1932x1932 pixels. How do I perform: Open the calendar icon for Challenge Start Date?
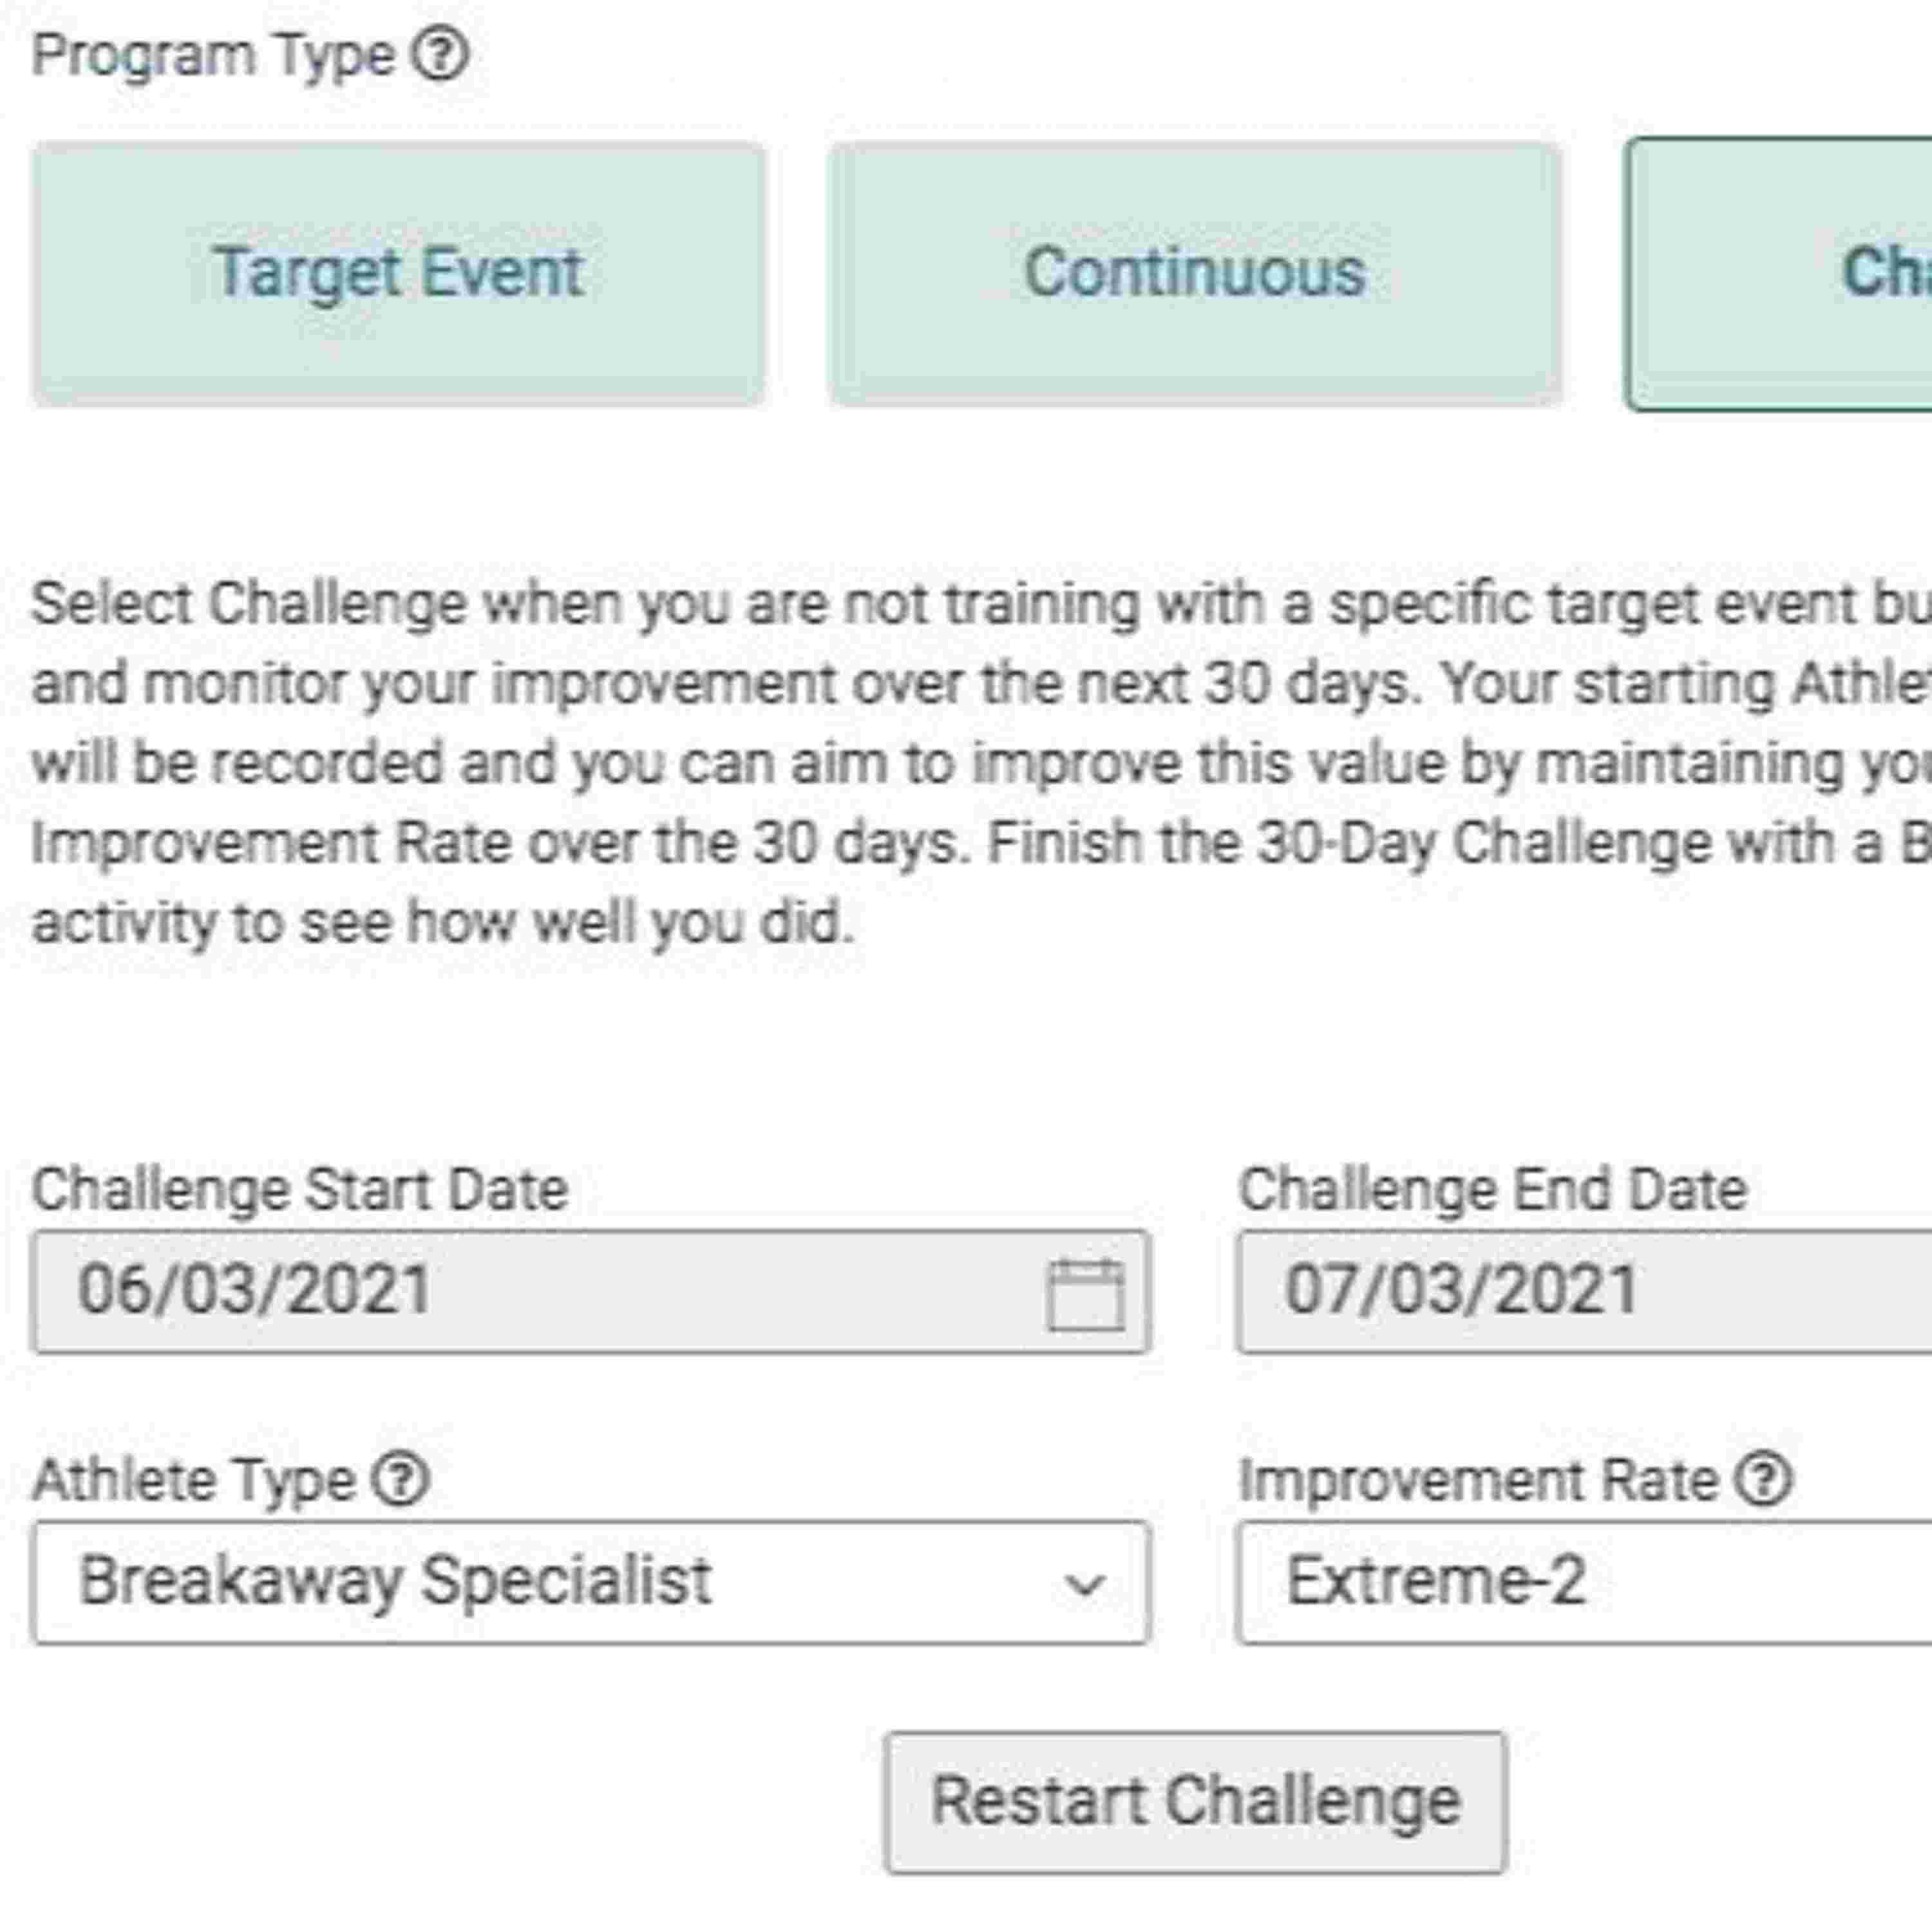coord(1085,1294)
